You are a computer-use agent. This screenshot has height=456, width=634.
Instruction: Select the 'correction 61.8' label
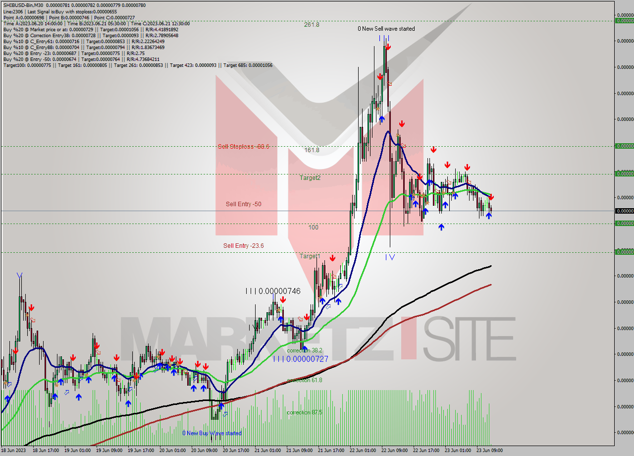coord(304,380)
